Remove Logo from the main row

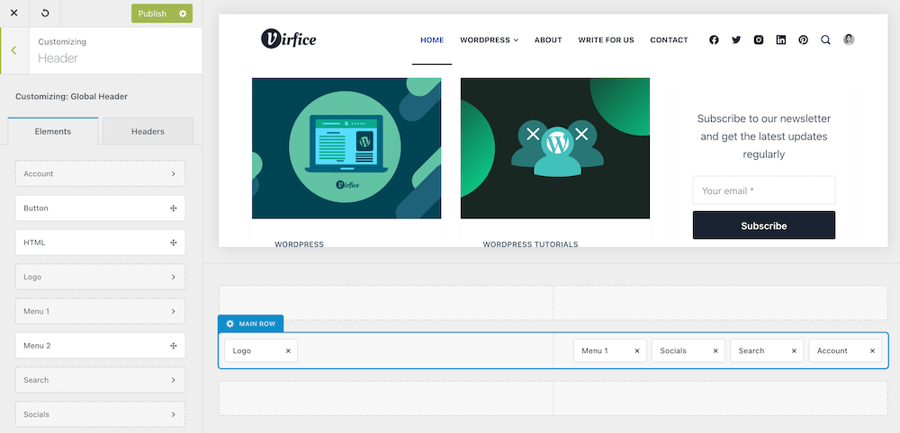pos(288,350)
